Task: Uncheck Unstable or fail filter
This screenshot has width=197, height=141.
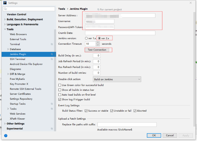Action: click(112, 111)
